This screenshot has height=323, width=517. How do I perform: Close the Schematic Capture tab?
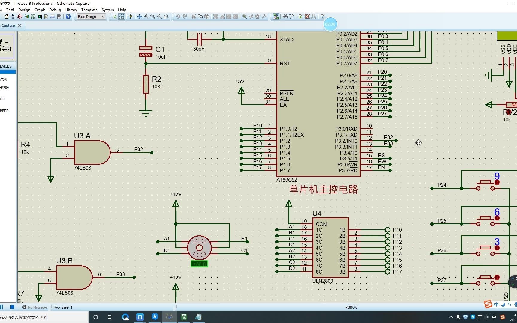(x=19, y=26)
